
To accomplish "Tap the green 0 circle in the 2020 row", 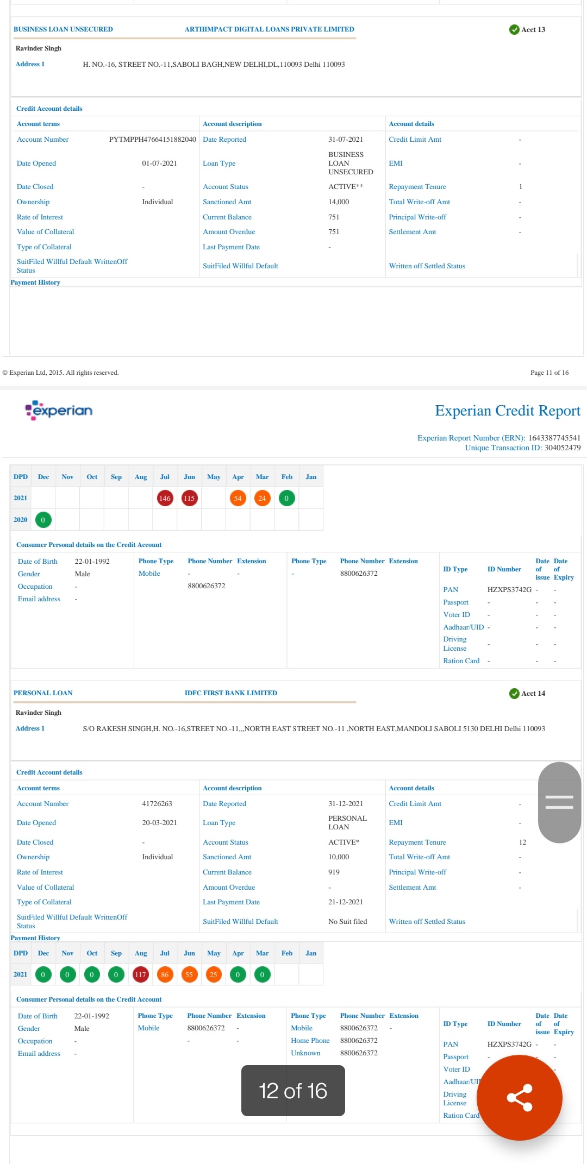I will [43, 520].
